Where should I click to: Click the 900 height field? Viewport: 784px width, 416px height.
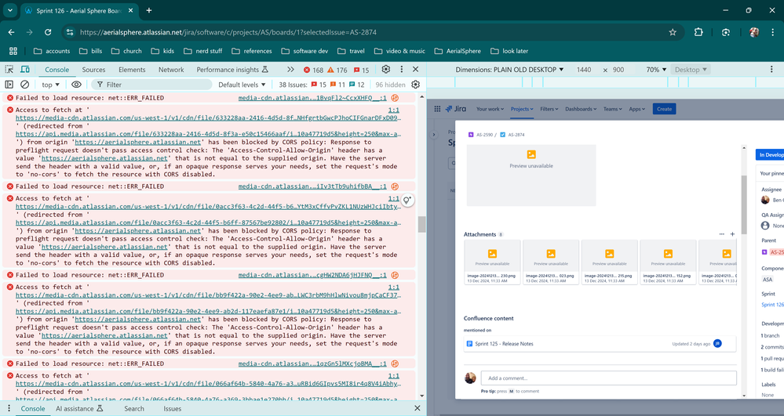click(x=618, y=70)
